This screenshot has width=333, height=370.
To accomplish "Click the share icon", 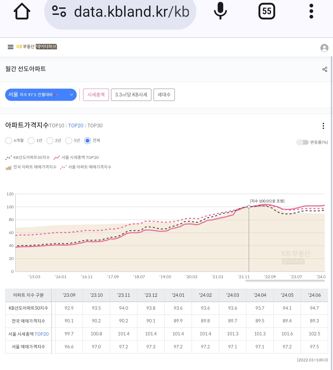I will (324, 69).
